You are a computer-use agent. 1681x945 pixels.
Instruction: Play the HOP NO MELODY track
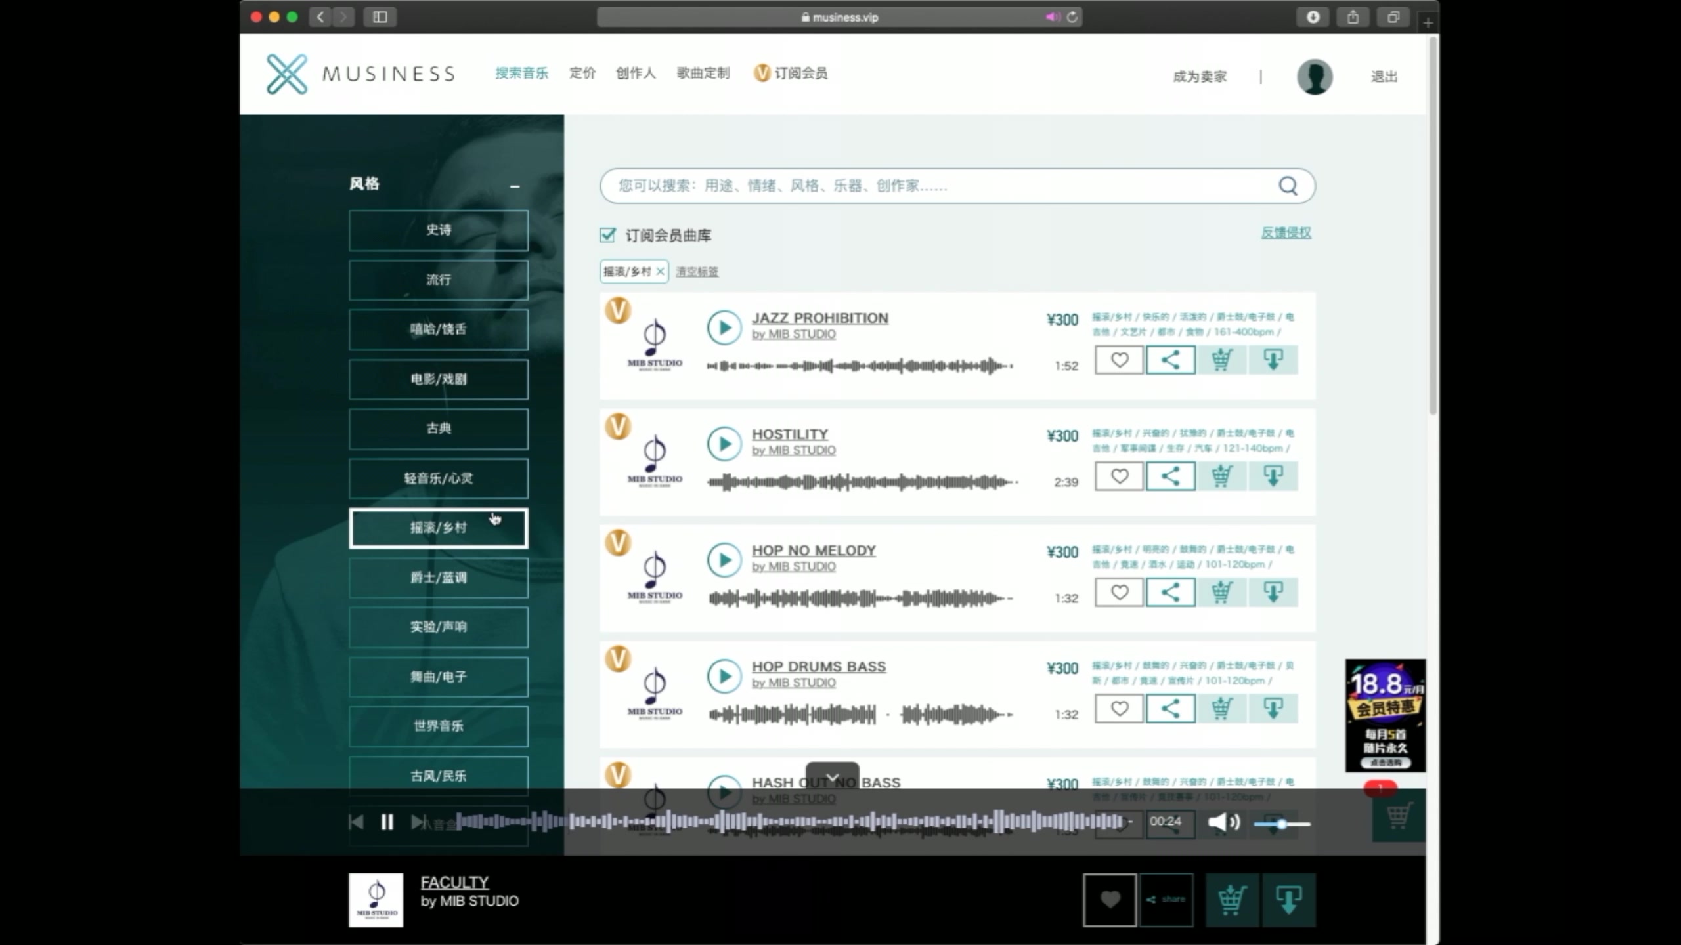click(724, 560)
